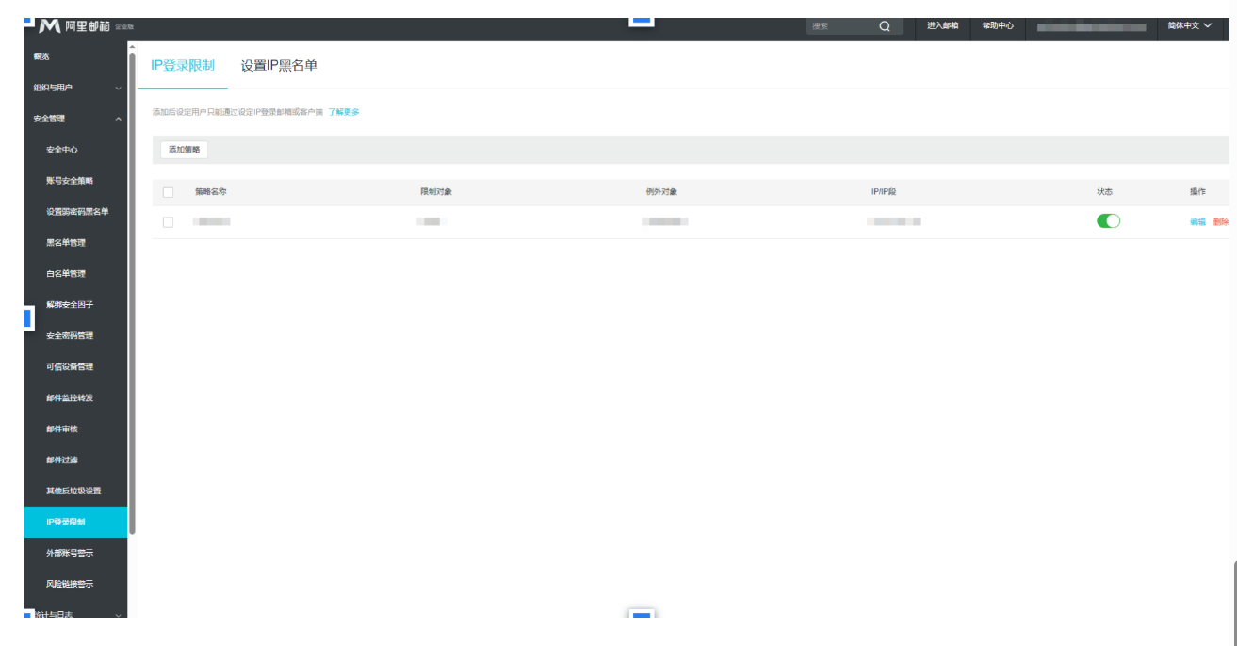Image resolution: width=1237 pixels, height=646 pixels.
Task: Switch to the 设置IP黑名单 tab
Action: click(x=279, y=66)
